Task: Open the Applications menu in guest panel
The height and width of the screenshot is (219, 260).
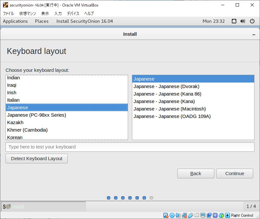Action: [15, 21]
